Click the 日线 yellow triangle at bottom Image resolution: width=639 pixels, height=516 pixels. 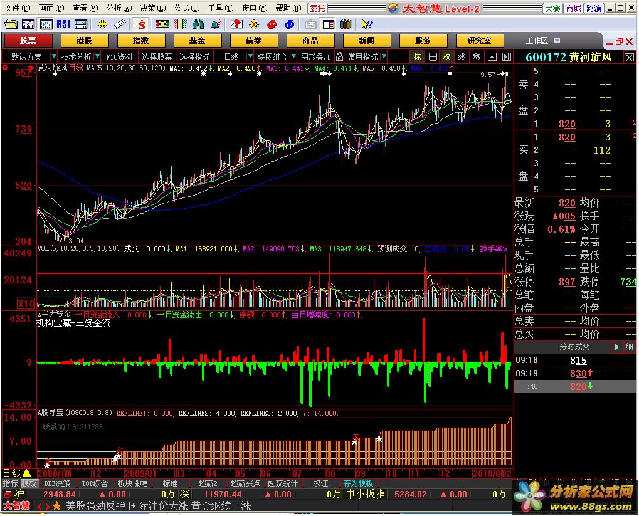26,473
